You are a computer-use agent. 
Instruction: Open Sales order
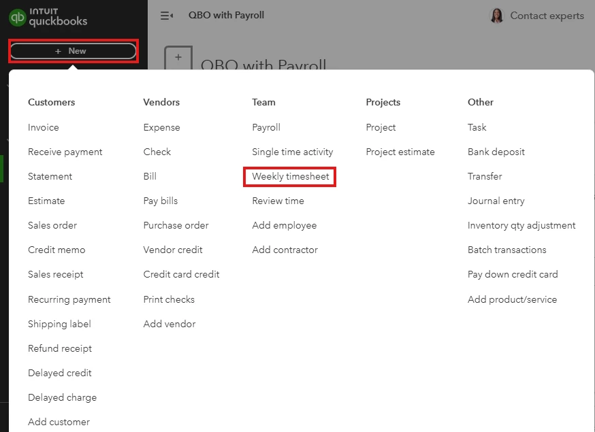(x=52, y=225)
